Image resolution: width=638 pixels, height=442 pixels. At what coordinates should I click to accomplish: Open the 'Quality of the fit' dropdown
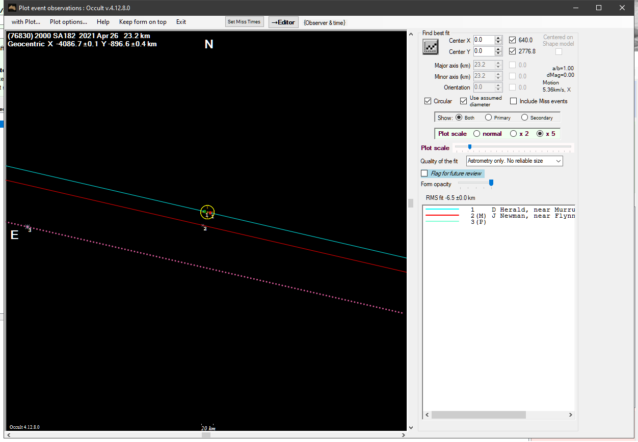514,161
